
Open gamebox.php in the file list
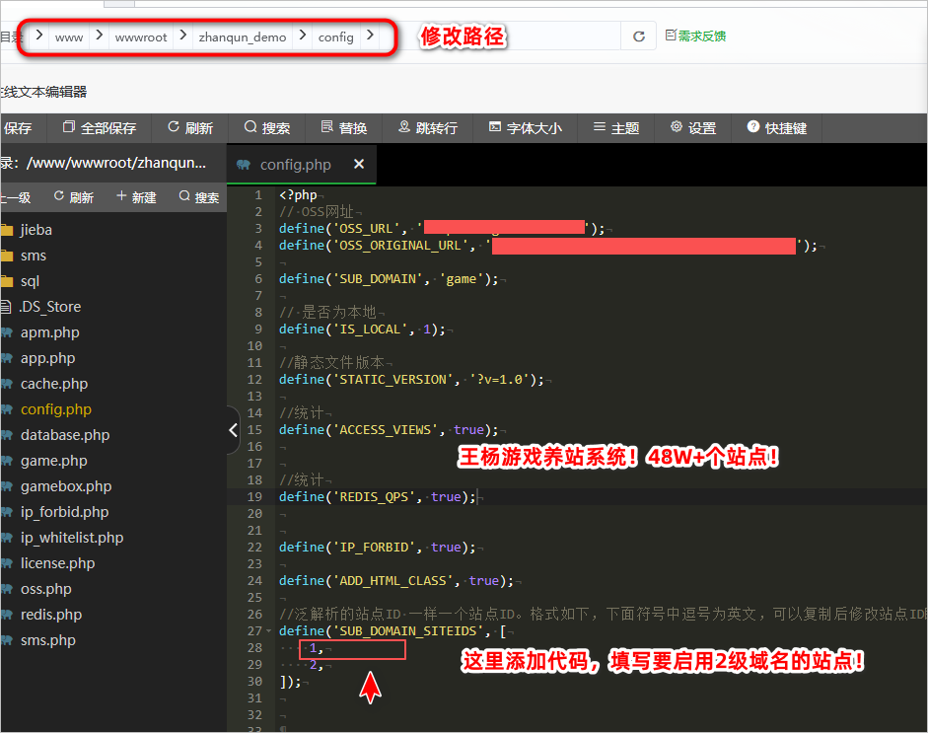pyautogui.click(x=66, y=486)
